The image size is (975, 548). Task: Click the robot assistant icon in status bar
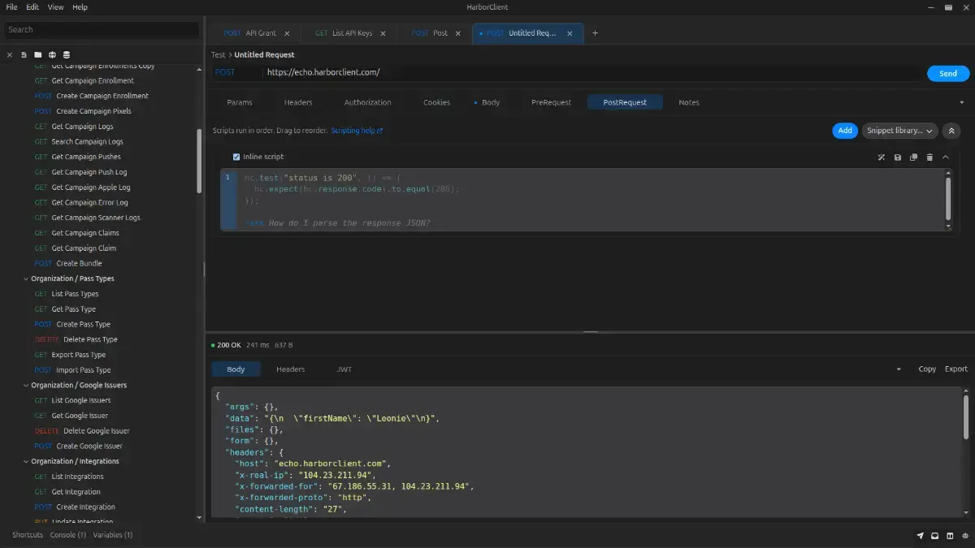(964, 536)
